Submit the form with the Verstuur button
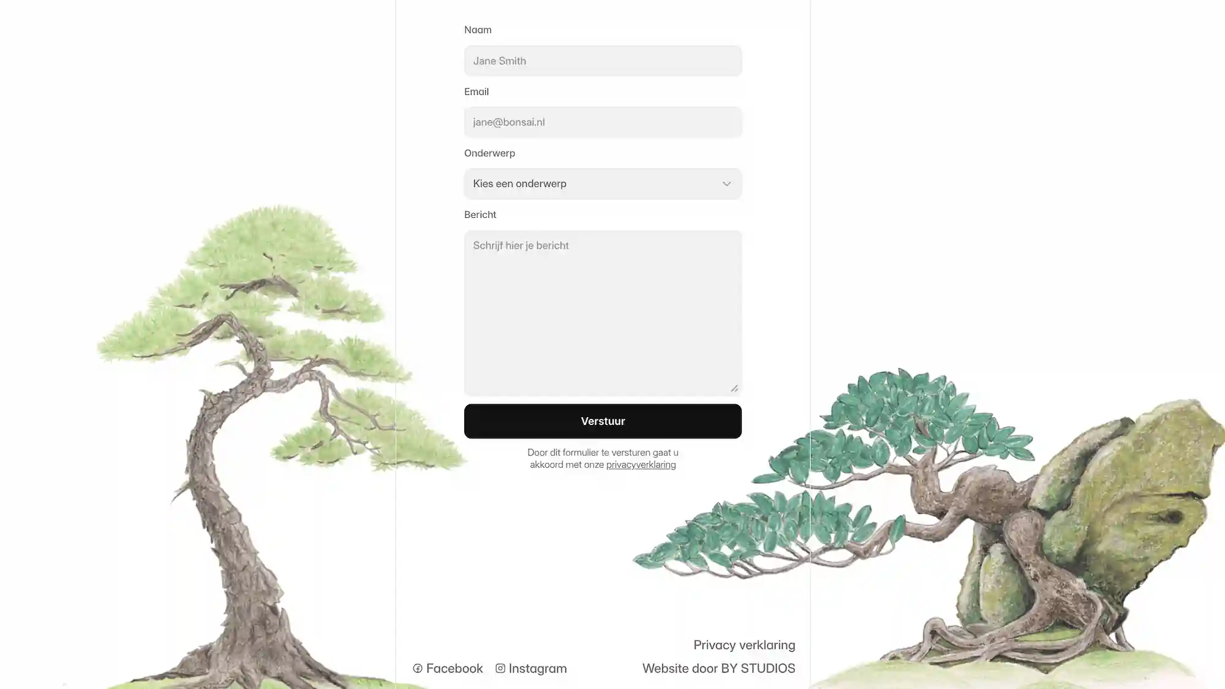1225x689 pixels. (x=603, y=421)
